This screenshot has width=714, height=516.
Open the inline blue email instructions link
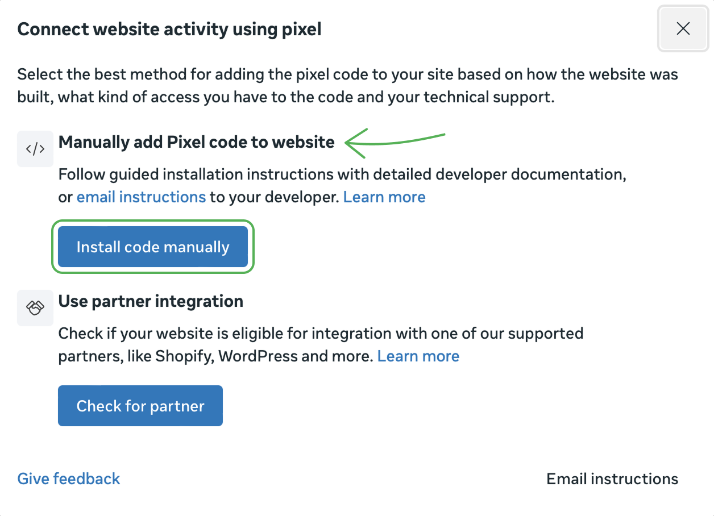[x=141, y=197]
